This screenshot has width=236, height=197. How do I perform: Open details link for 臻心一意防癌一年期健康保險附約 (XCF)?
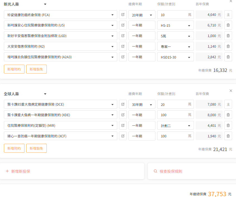pyautogui.click(x=123, y=136)
